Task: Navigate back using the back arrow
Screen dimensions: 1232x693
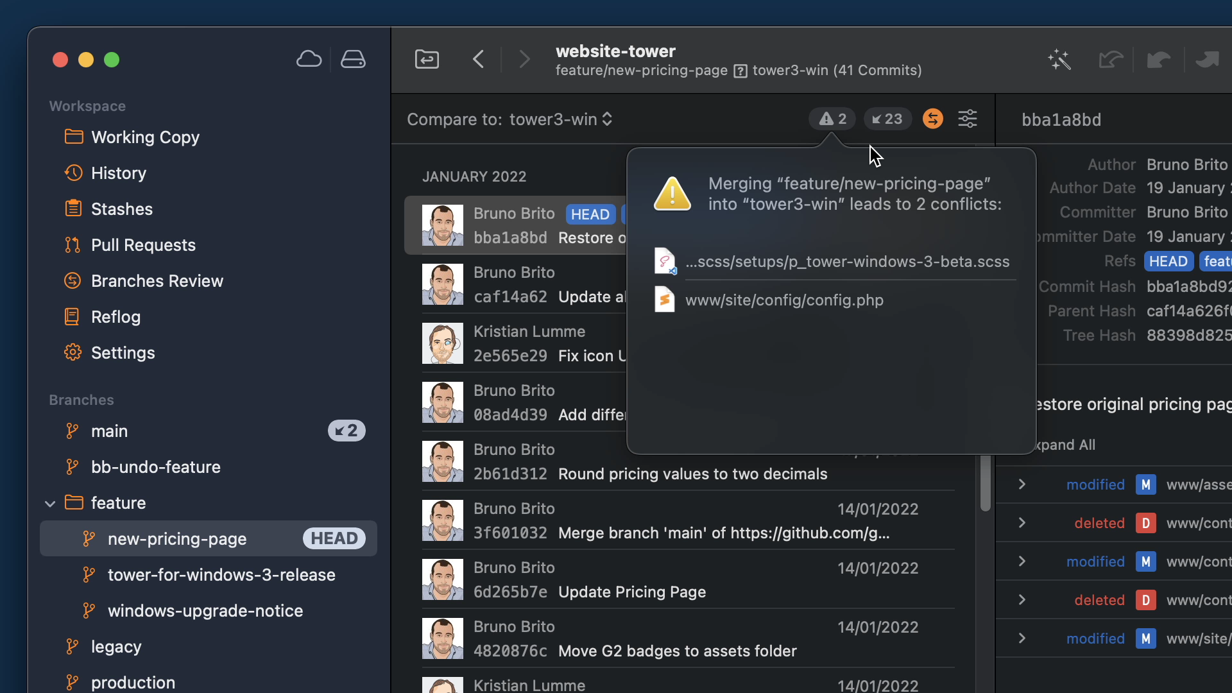Action: tap(479, 59)
